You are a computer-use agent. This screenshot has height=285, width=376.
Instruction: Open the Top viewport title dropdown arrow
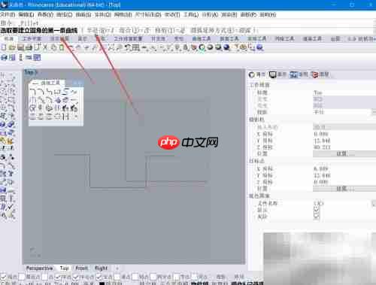(x=35, y=73)
